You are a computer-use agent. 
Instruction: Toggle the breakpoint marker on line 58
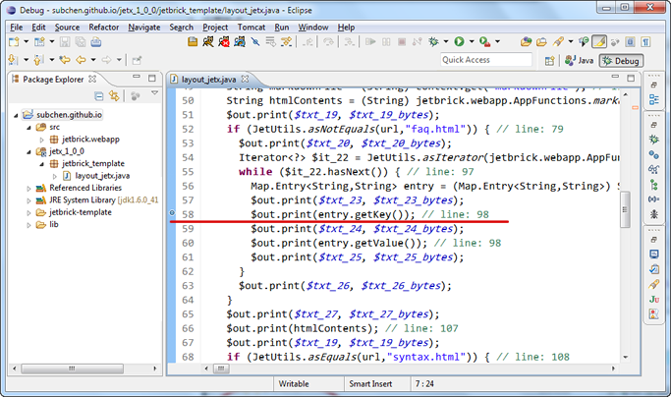click(x=173, y=213)
